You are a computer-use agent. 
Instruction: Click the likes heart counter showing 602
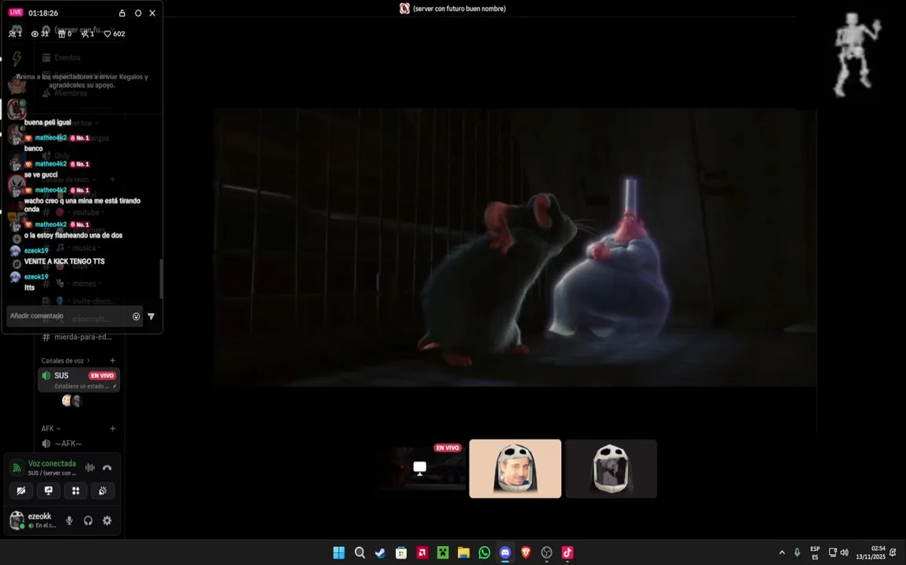pyautogui.click(x=115, y=34)
